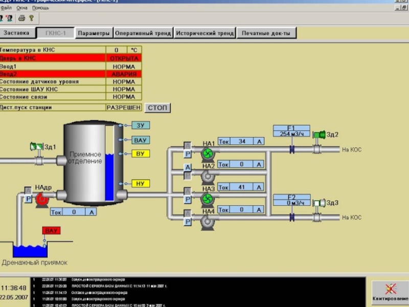Open the Файл menu
The width and height of the screenshot is (409, 307).
(x=7, y=8)
